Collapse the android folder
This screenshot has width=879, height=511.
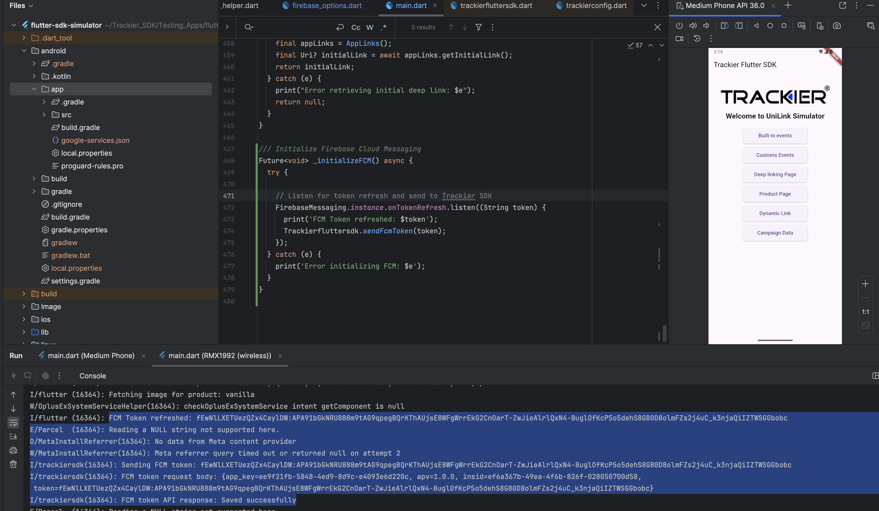[24, 51]
